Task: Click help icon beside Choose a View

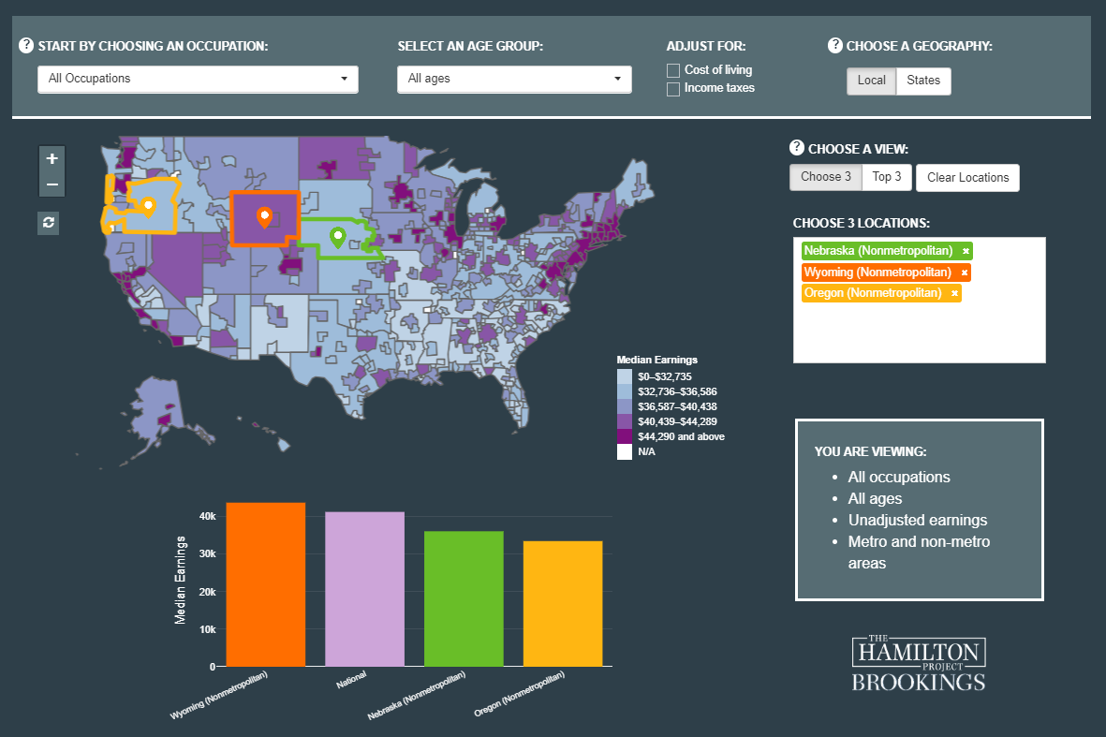Action: 797,147
